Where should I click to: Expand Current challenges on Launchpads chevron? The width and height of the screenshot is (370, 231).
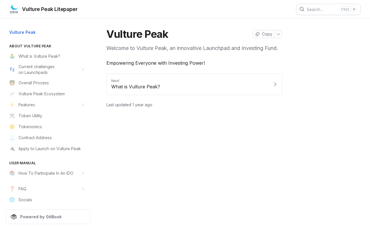[x=83, y=70]
